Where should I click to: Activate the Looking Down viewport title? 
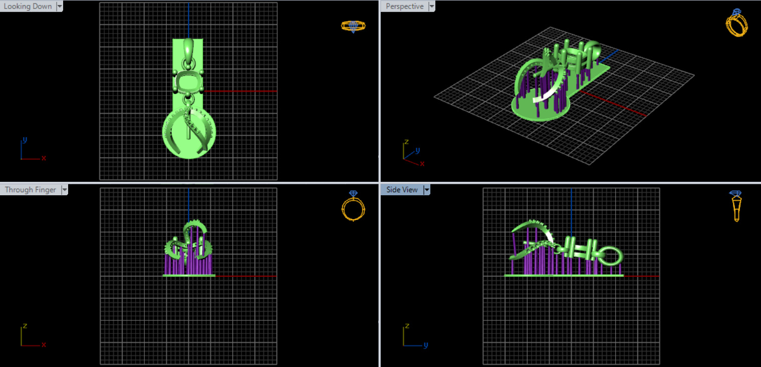(28, 7)
